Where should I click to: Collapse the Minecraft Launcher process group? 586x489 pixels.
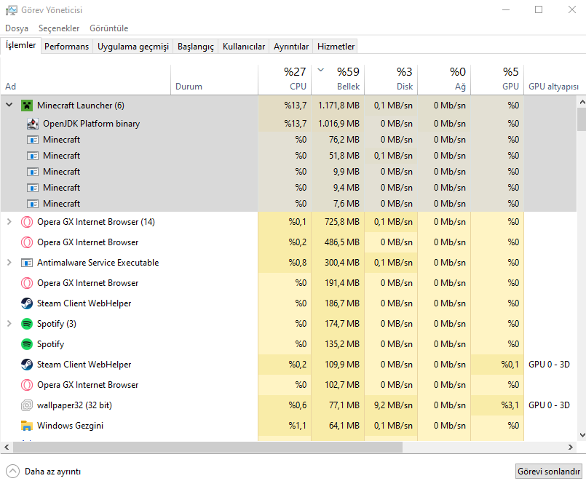point(9,106)
